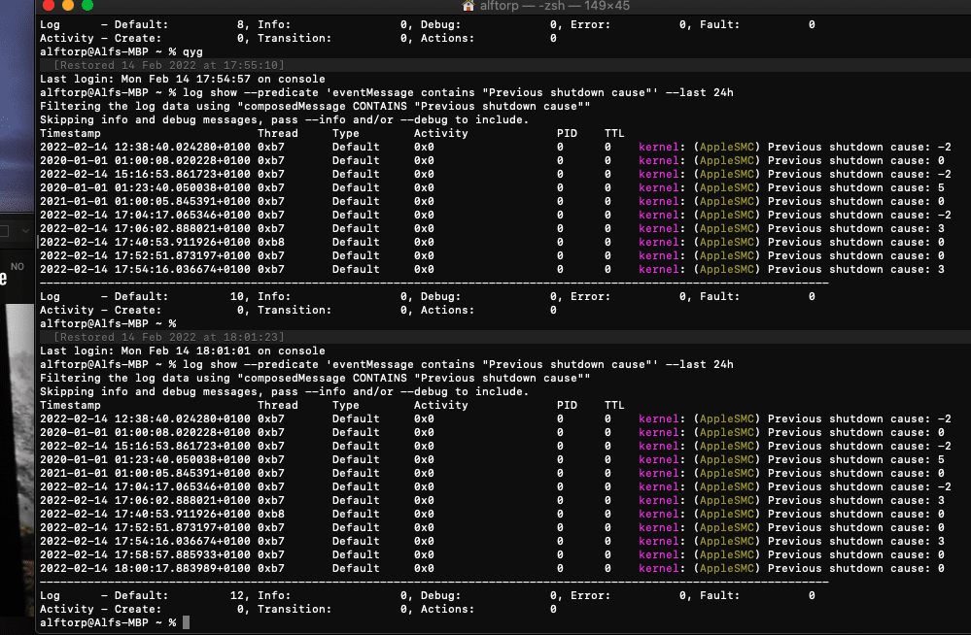Screen dimensions: 971x635
Task: Click the 'log show' command under the 18:01:01 login
Action: click(x=458, y=364)
